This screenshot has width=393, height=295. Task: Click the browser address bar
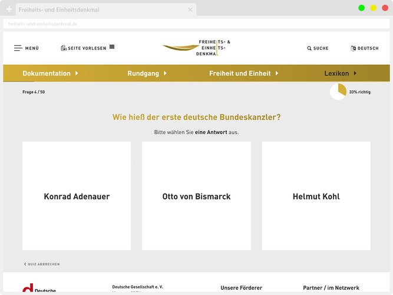[x=197, y=24]
